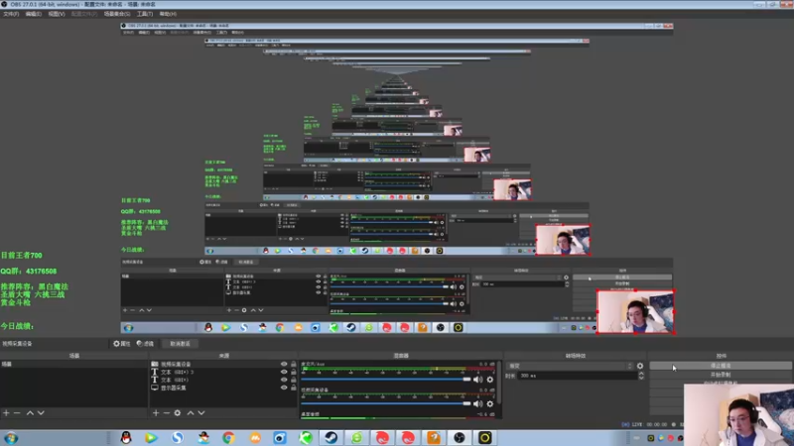Toggle visibility of 显示器采集 source
Viewport: 794px width, 446px height.
[x=284, y=388]
